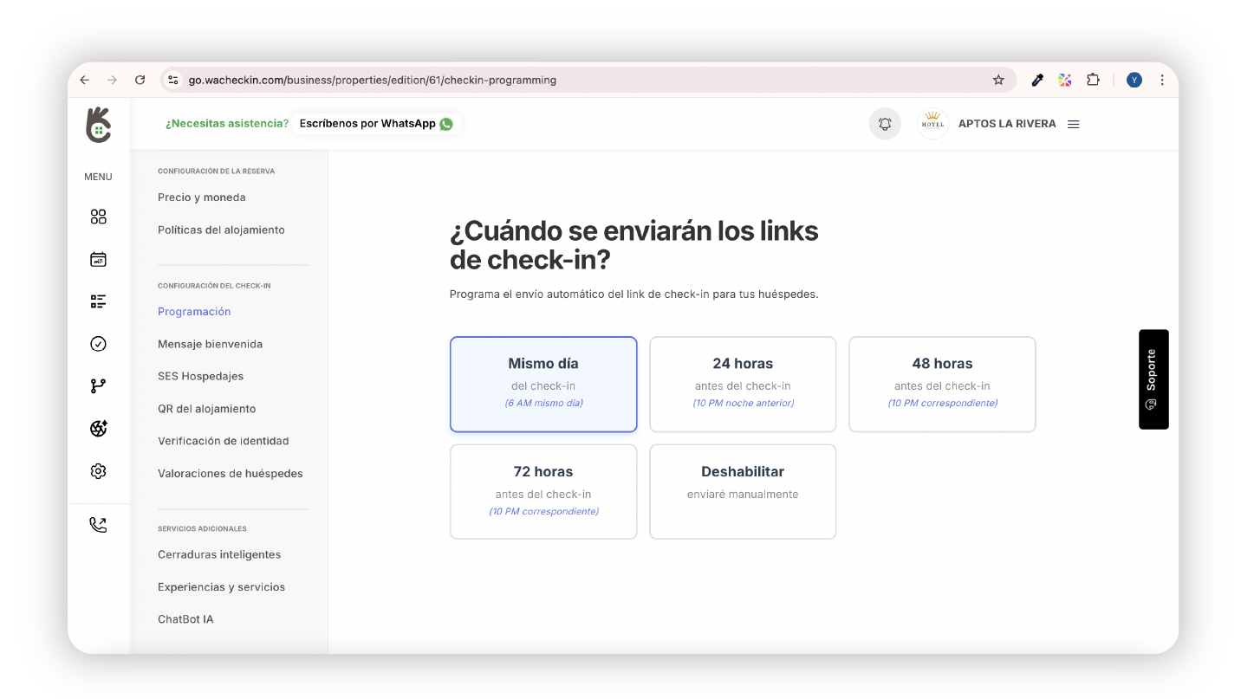Viewport: 1241px width, 699px height.
Task: Open the hamburger menu beside APTOS LA RIVERA
Action: point(1073,124)
